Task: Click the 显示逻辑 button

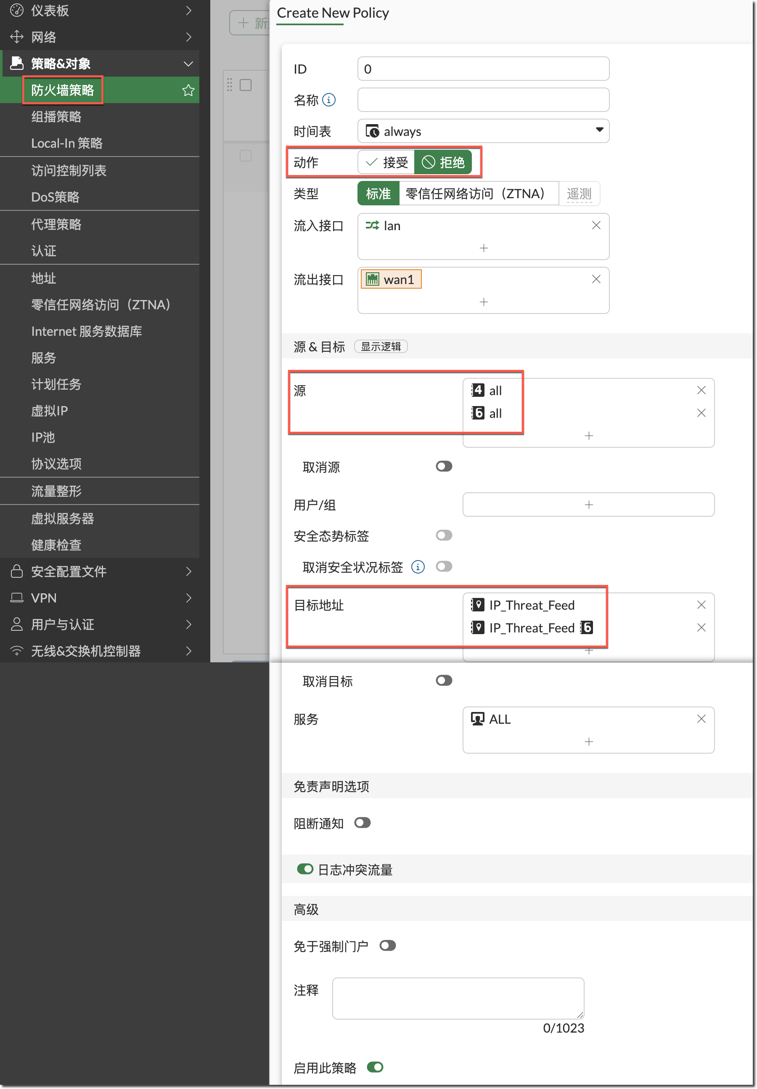Action: click(x=381, y=347)
